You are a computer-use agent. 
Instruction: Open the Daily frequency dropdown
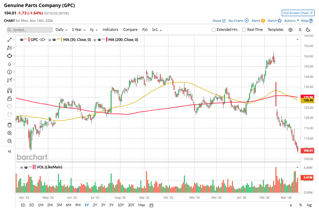pos(62,30)
